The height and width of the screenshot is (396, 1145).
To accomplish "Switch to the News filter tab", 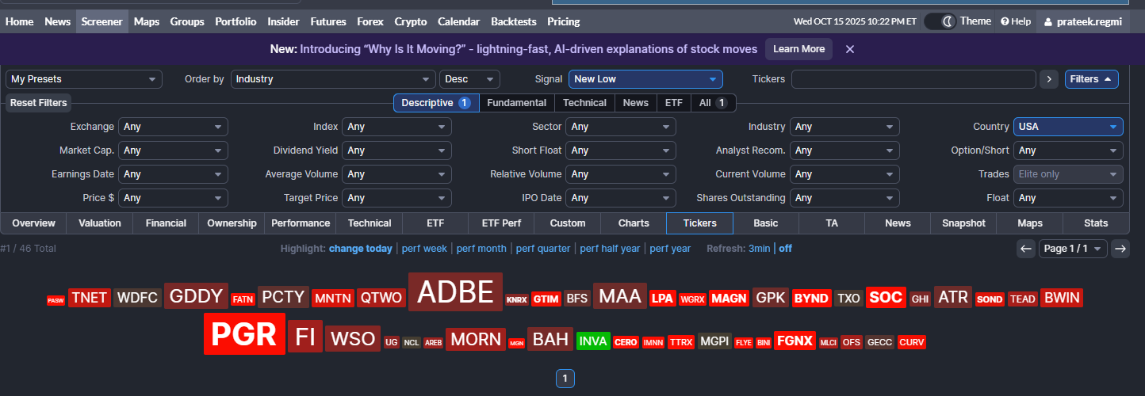I will pyautogui.click(x=635, y=103).
